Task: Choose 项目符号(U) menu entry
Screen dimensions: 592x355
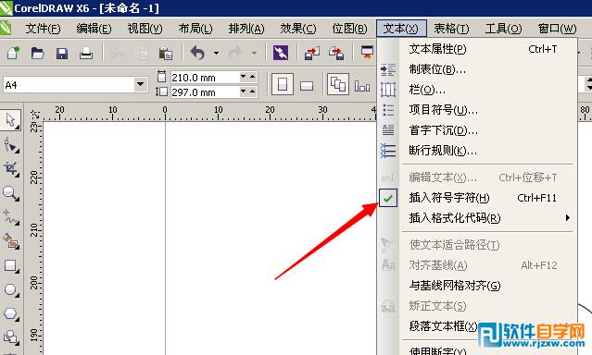Action: pos(477,110)
